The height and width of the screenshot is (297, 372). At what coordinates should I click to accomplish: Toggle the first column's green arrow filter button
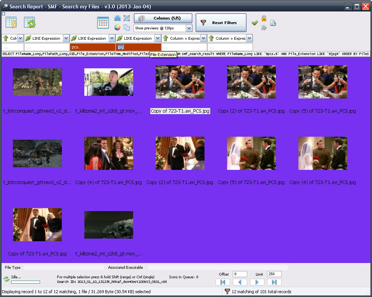[10, 38]
